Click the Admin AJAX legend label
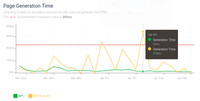The image size is (200, 101). tap(42, 96)
